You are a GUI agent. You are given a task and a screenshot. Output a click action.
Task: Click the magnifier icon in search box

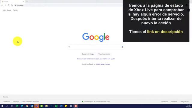(x=69, y=47)
